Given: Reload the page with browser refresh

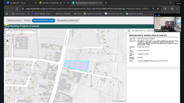Looking at the screenshot, I should [x=17, y=8].
